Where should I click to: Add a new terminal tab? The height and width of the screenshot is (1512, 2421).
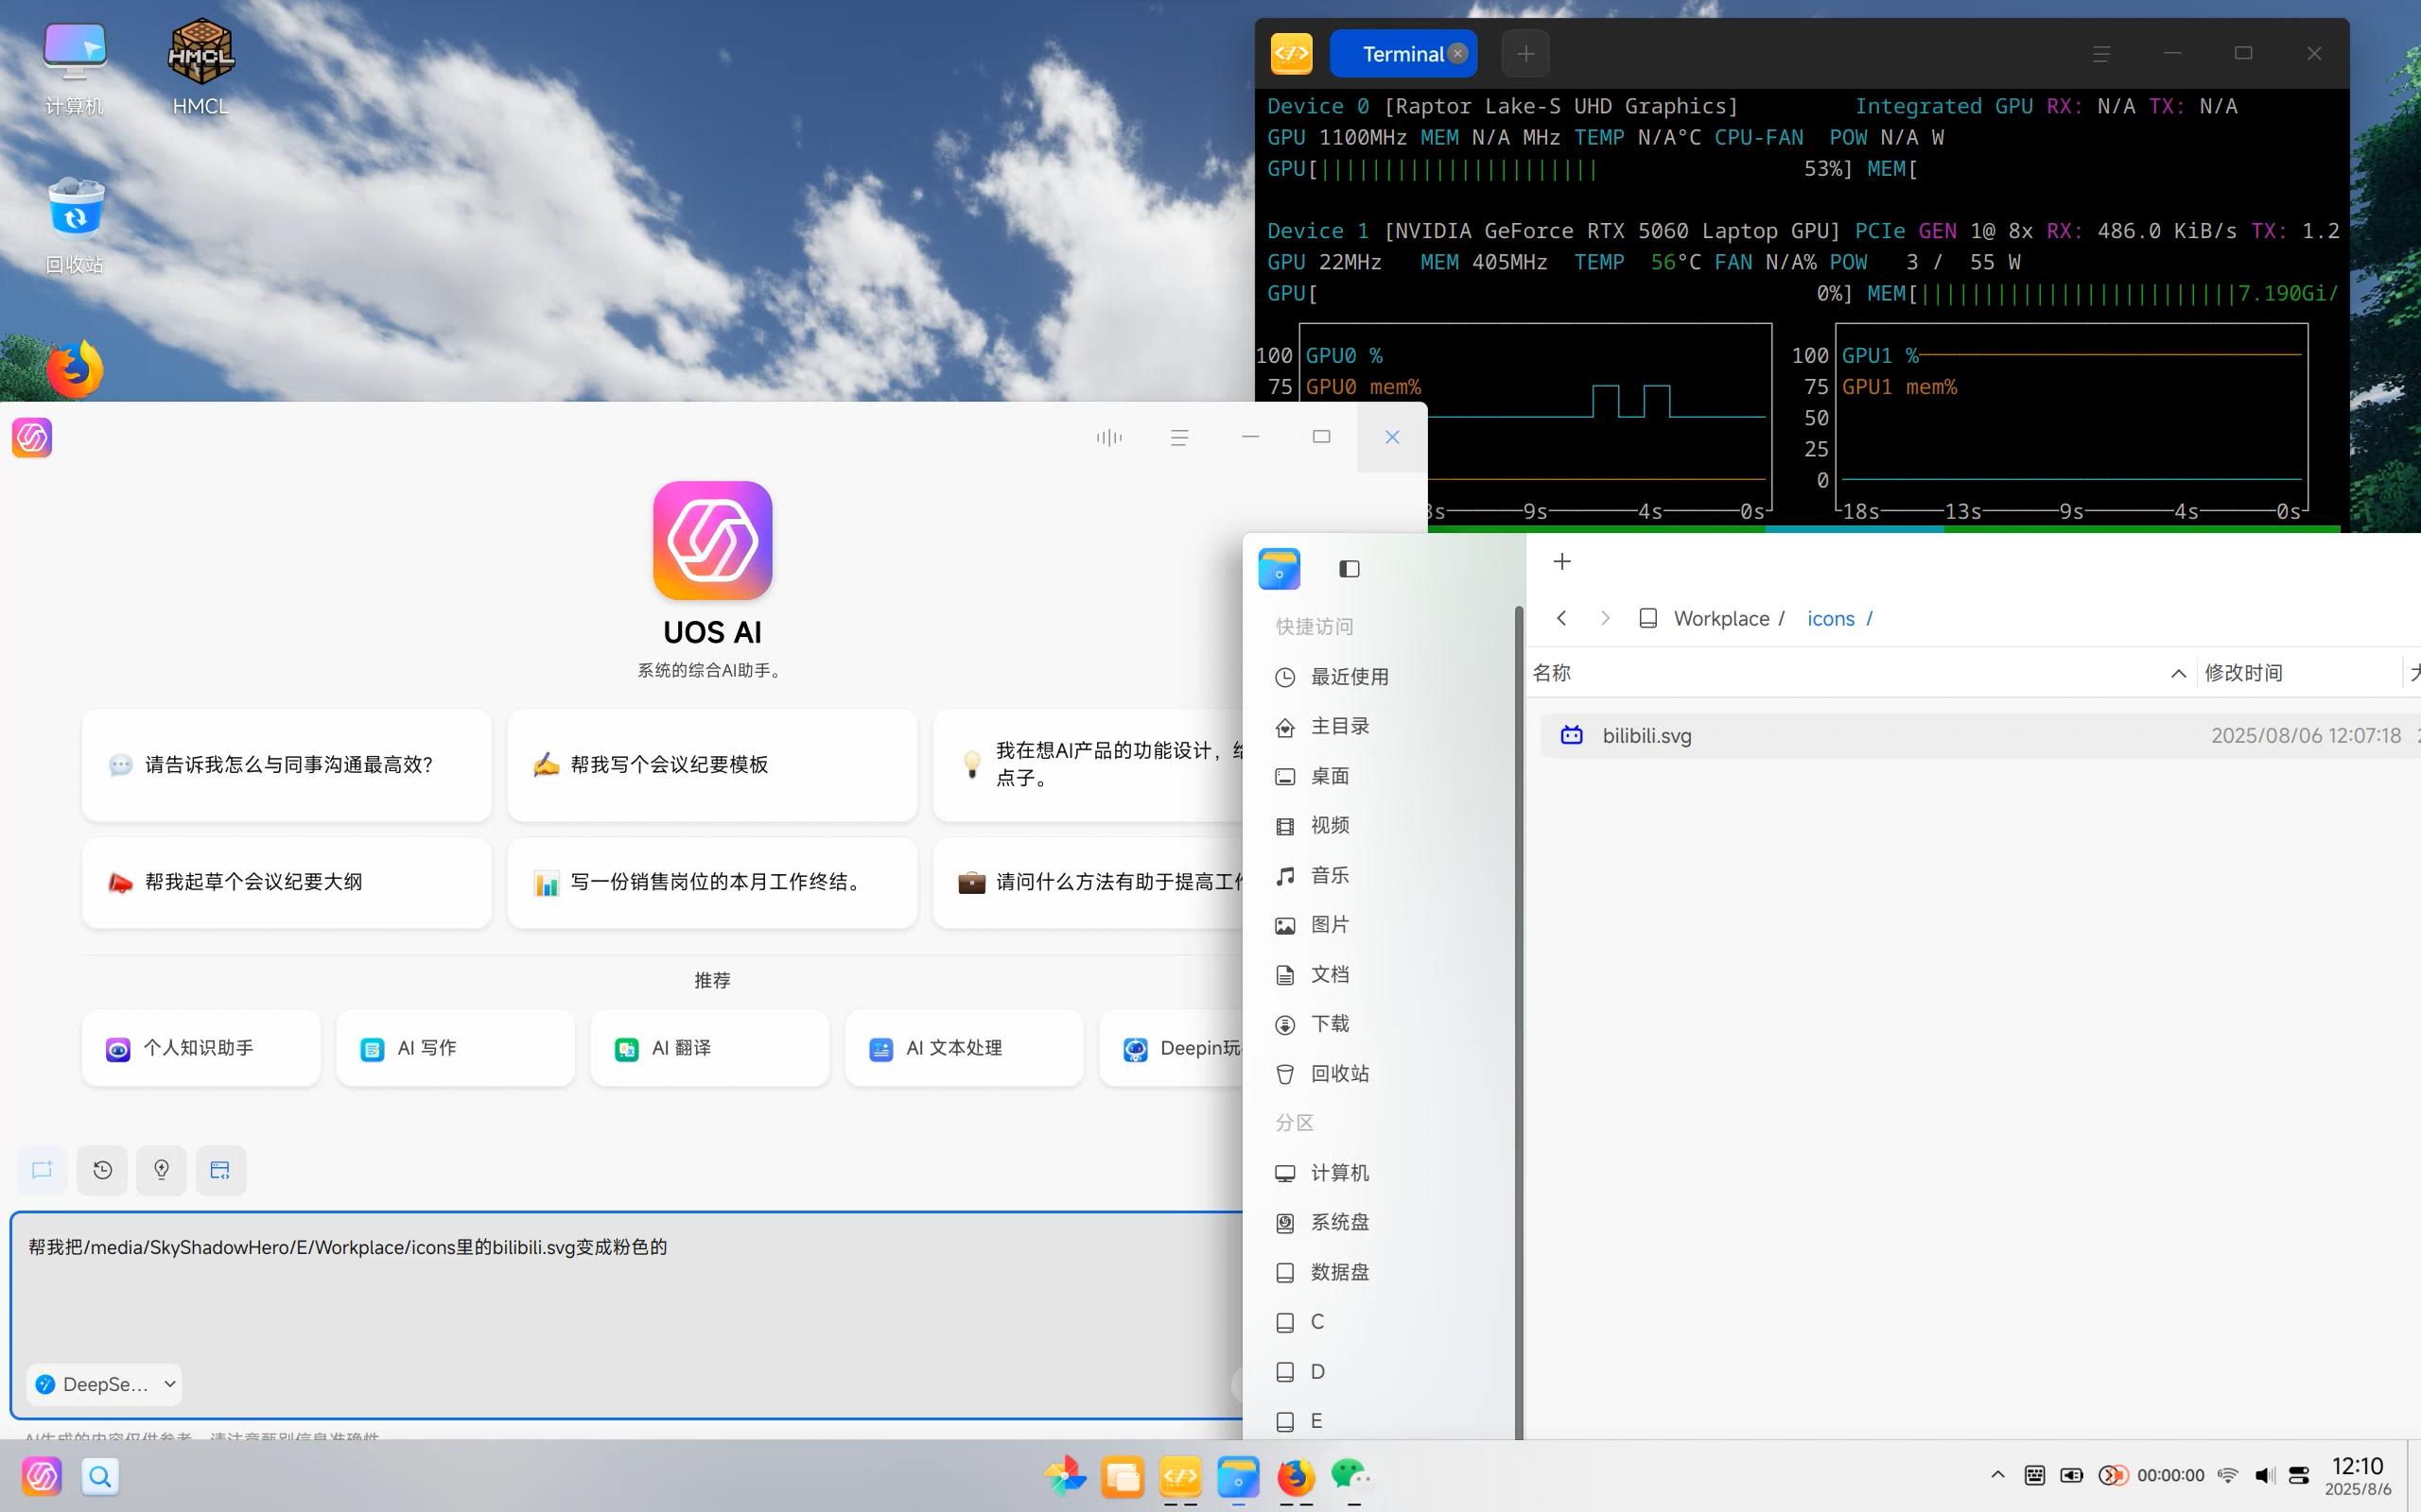click(x=1525, y=54)
